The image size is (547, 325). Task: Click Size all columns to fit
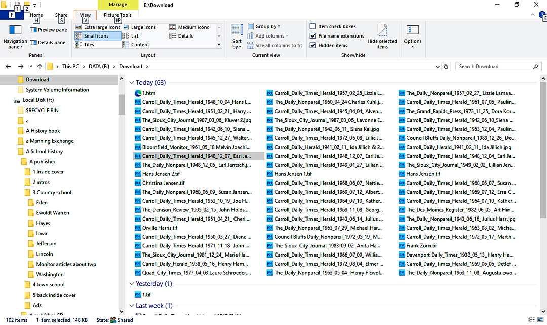click(275, 46)
